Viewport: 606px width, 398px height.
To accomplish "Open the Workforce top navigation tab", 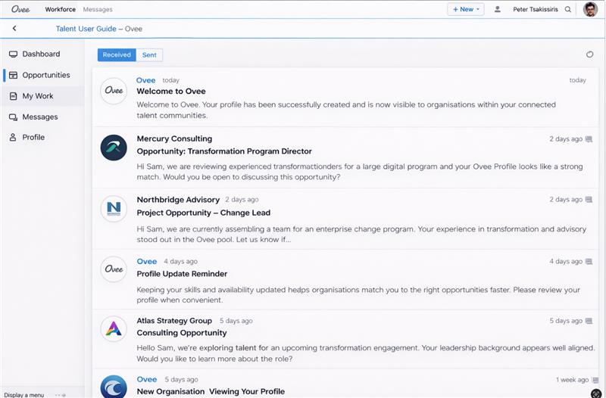I will pos(60,10).
